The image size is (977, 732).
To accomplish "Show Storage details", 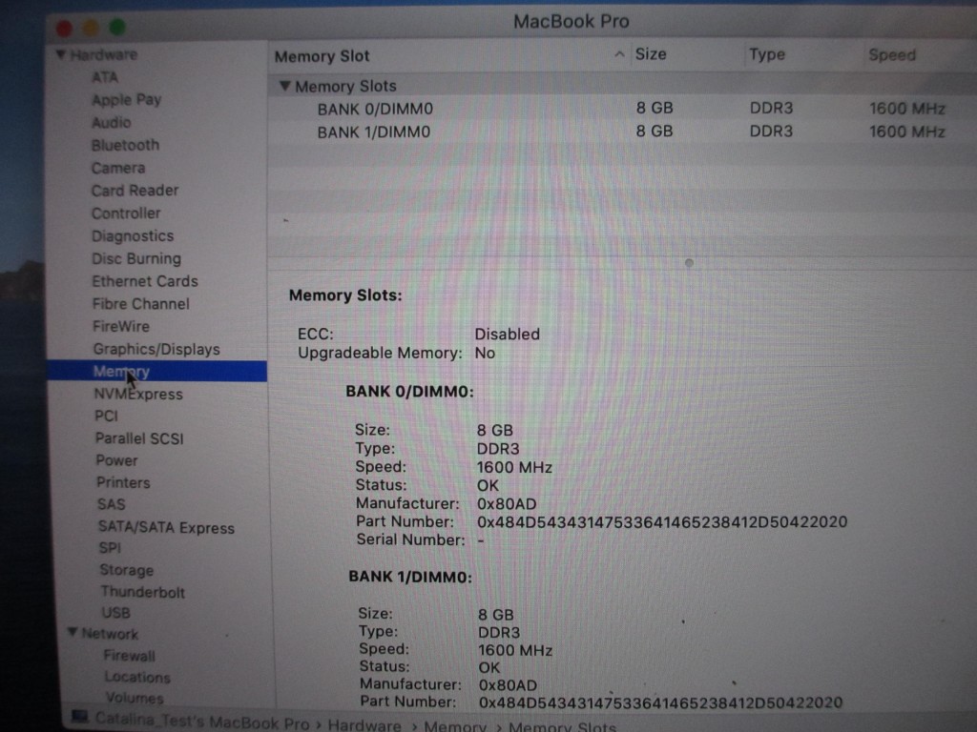I will coord(127,570).
